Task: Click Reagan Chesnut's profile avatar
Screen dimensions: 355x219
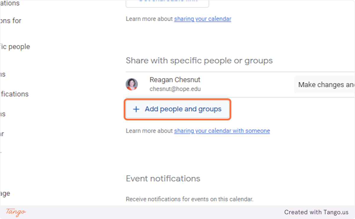Action: [132, 84]
